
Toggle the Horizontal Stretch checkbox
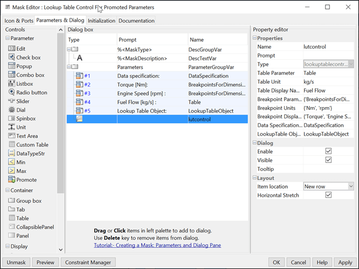(328, 195)
